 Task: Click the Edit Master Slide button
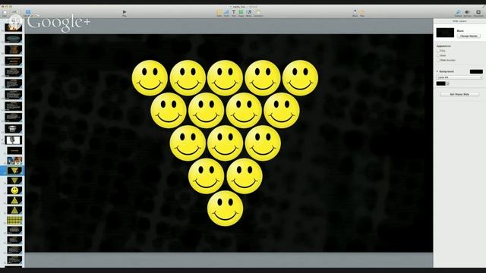coord(459,94)
